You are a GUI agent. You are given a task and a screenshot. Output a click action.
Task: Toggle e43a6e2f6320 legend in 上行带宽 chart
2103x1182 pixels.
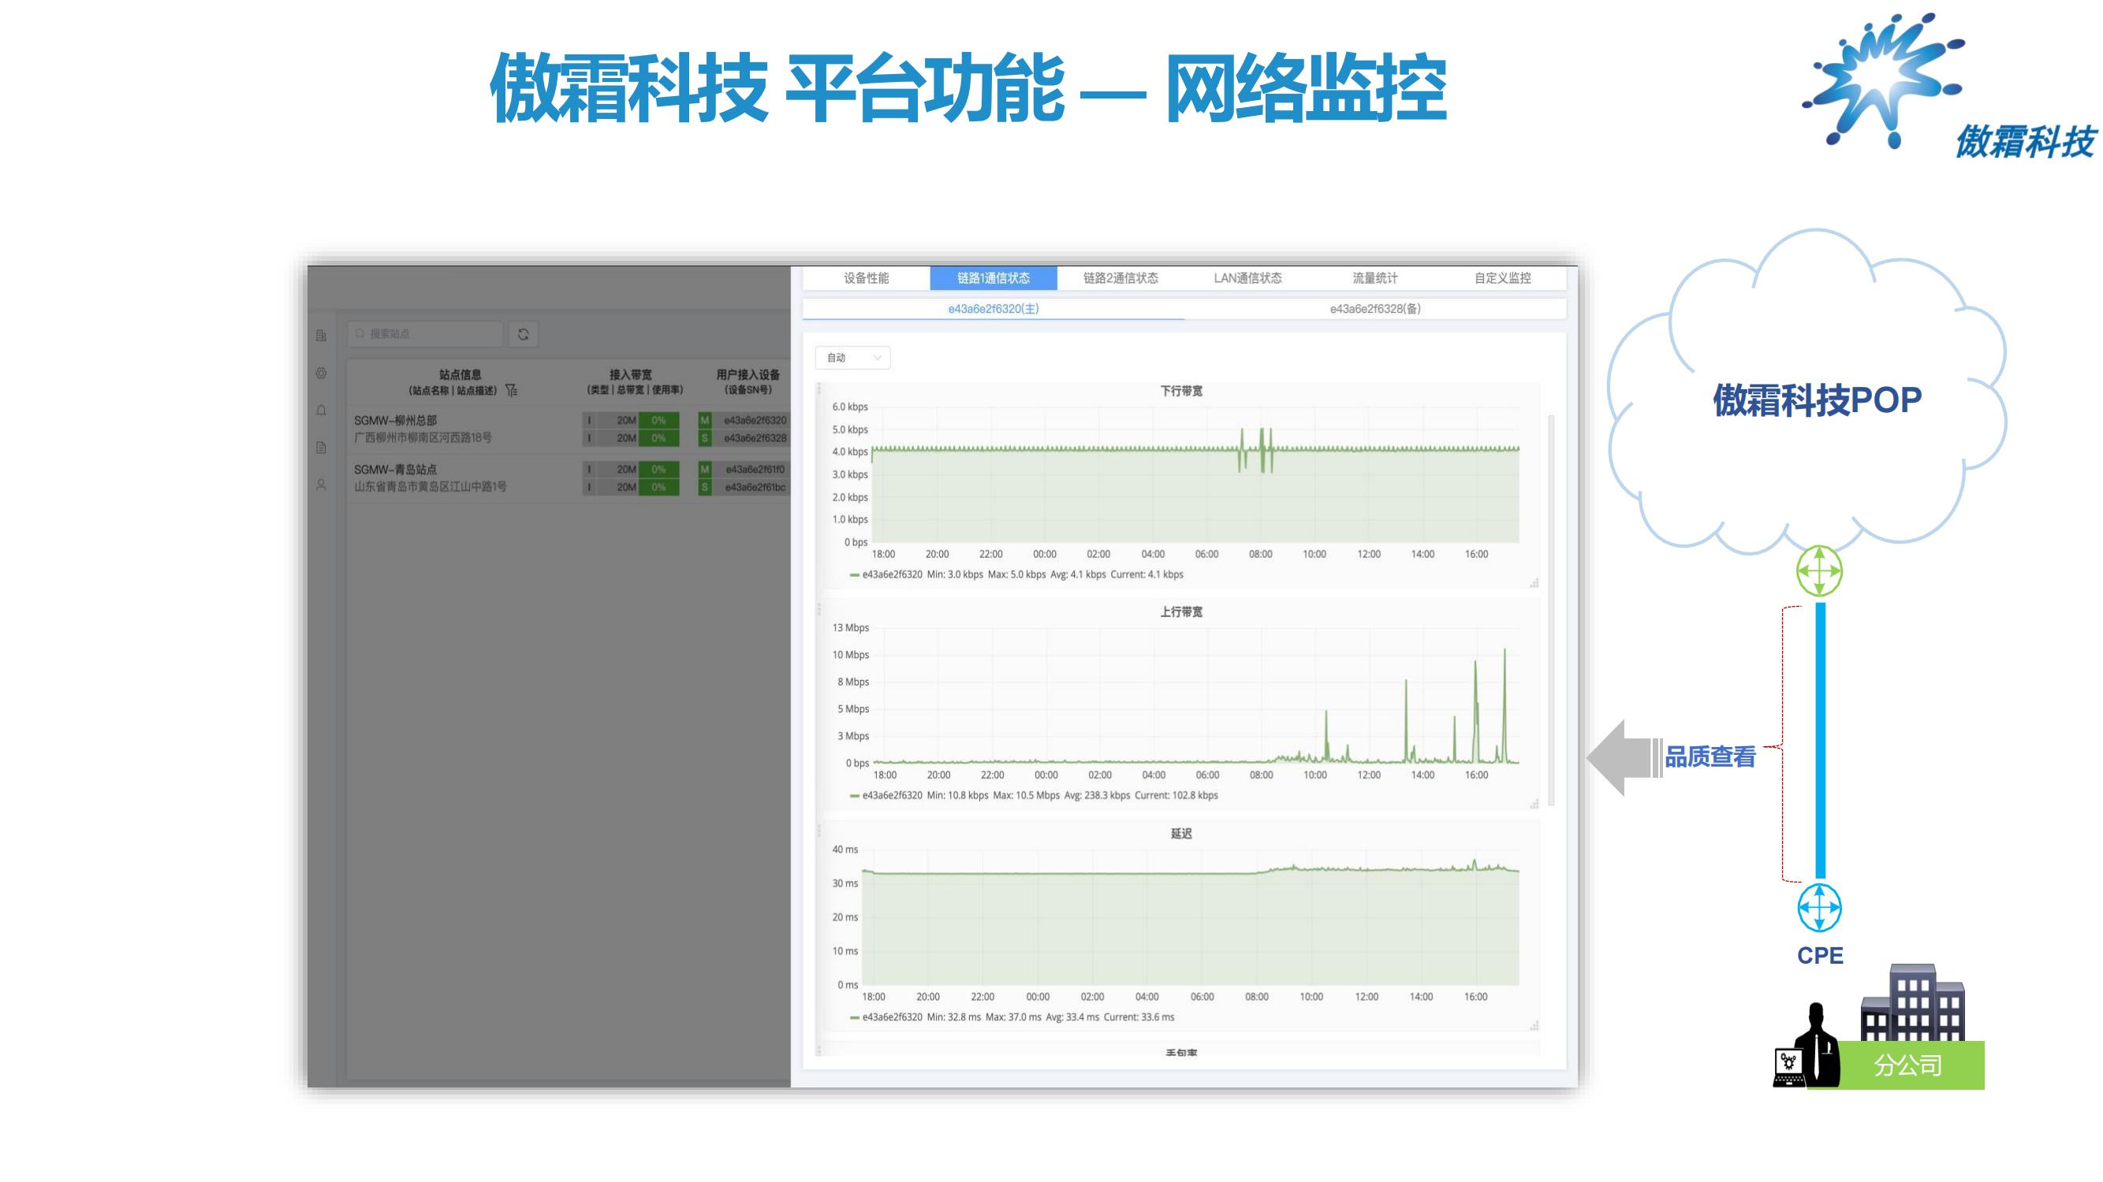tap(891, 795)
